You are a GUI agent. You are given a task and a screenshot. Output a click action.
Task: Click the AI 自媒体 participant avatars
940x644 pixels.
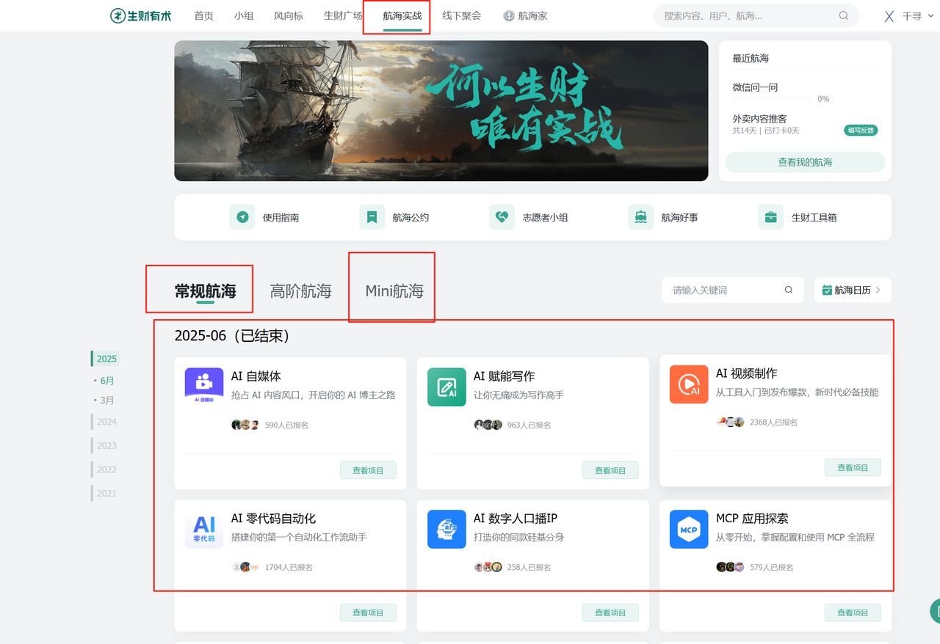coord(245,425)
